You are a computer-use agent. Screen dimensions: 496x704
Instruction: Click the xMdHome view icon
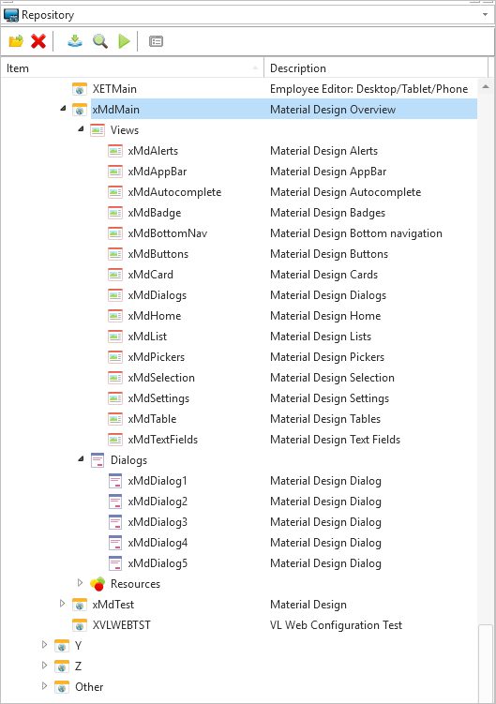(115, 316)
